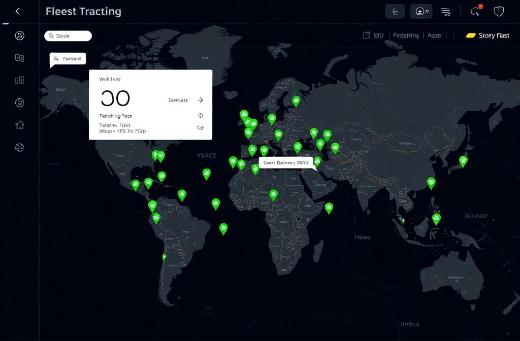520x341 pixels.
Task: Click the yellow 'Story Fiast' legend swatch
Action: 471,36
